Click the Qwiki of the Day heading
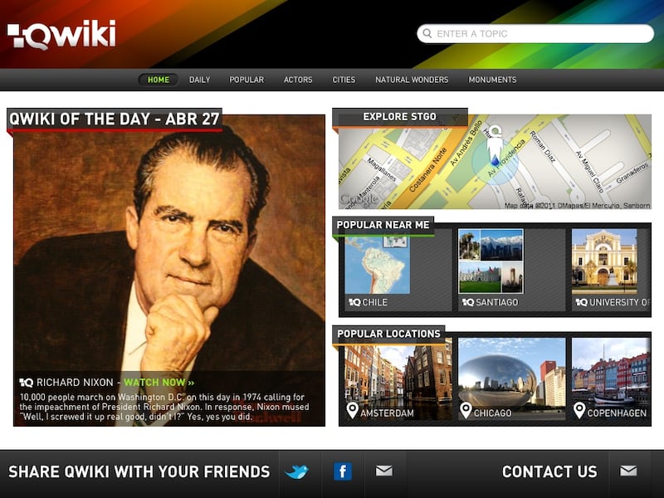664x498 pixels. pos(115,119)
